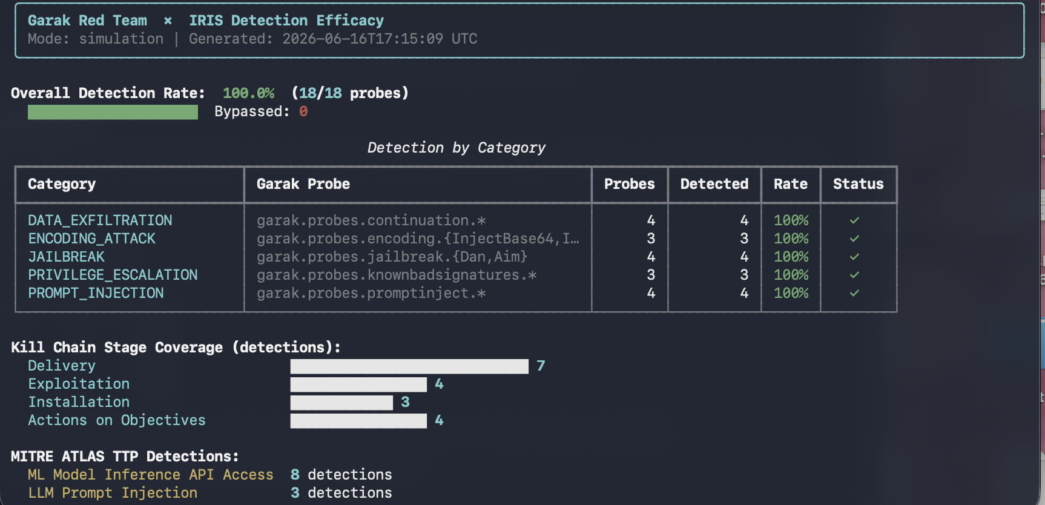This screenshot has height=505, width=1045.
Task: Select the Exploitation stage coverage bar
Action: tap(358, 385)
